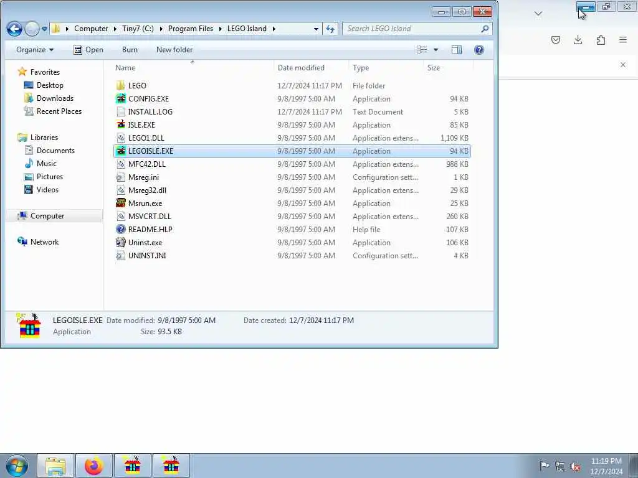Click the search magnifier icon
The height and width of the screenshot is (478, 638).
click(x=484, y=29)
